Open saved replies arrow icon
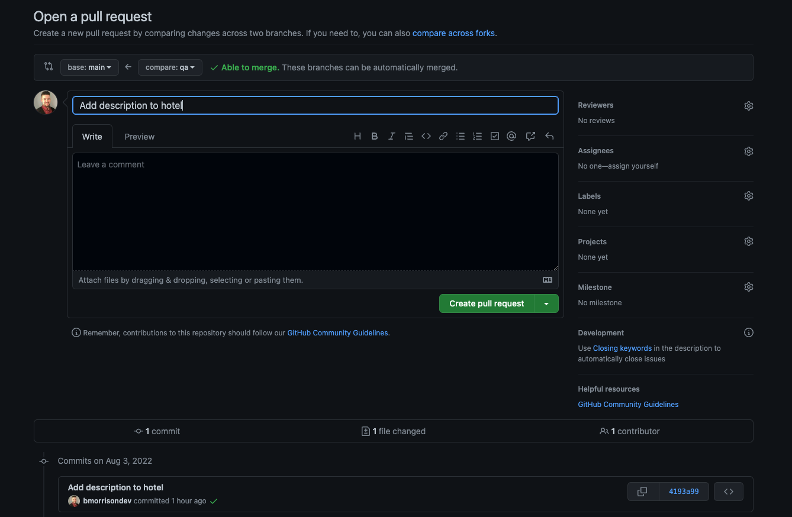The width and height of the screenshot is (792, 517). (x=549, y=136)
